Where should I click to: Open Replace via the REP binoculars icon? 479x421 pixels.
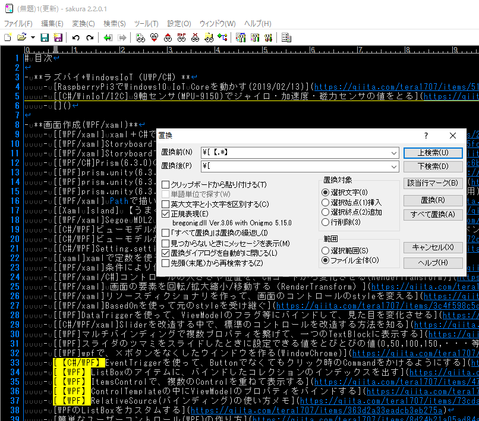181,37
